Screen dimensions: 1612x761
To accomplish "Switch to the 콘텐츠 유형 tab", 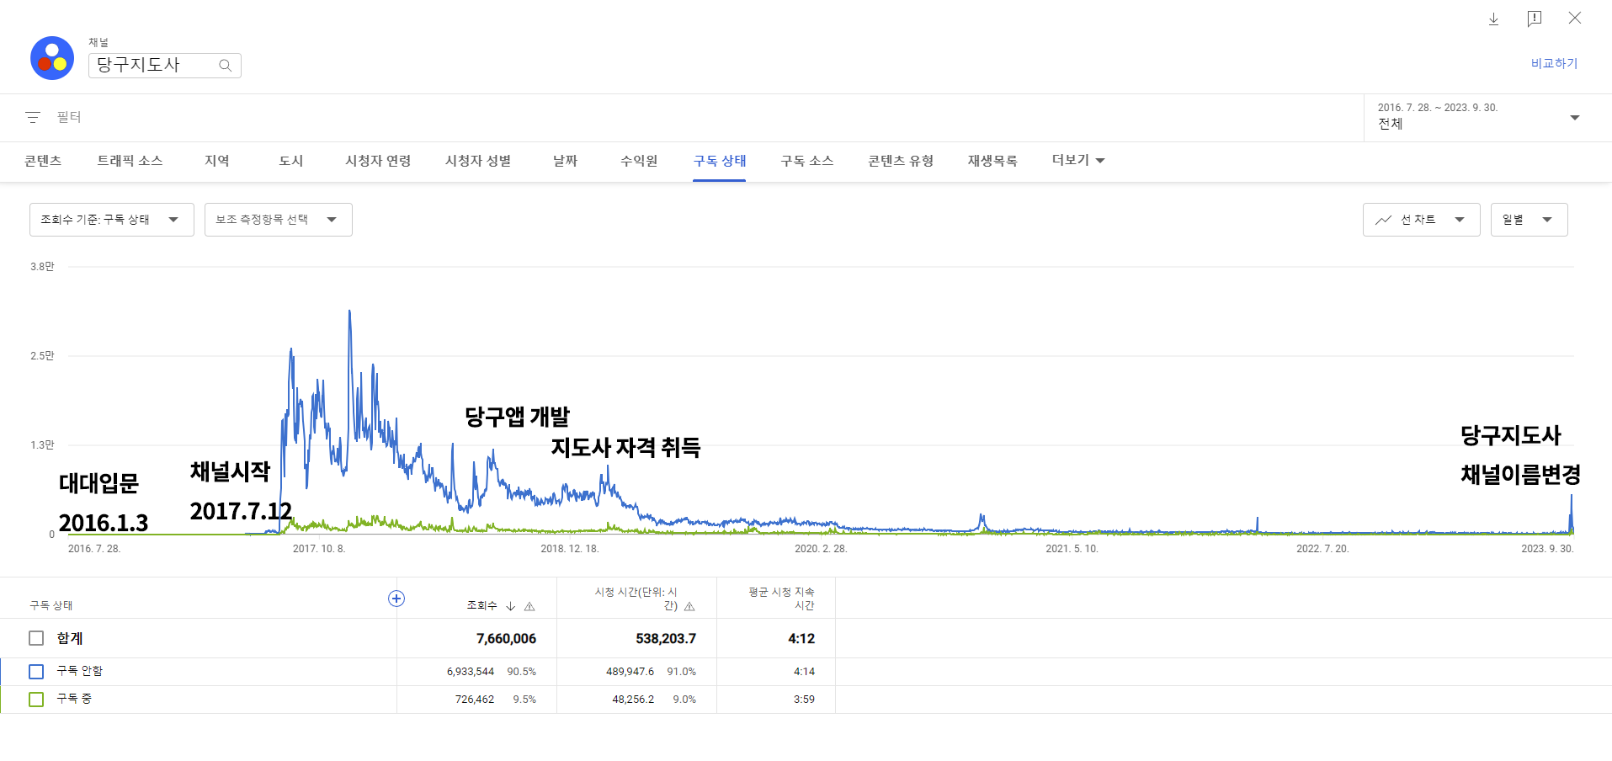I will (901, 160).
